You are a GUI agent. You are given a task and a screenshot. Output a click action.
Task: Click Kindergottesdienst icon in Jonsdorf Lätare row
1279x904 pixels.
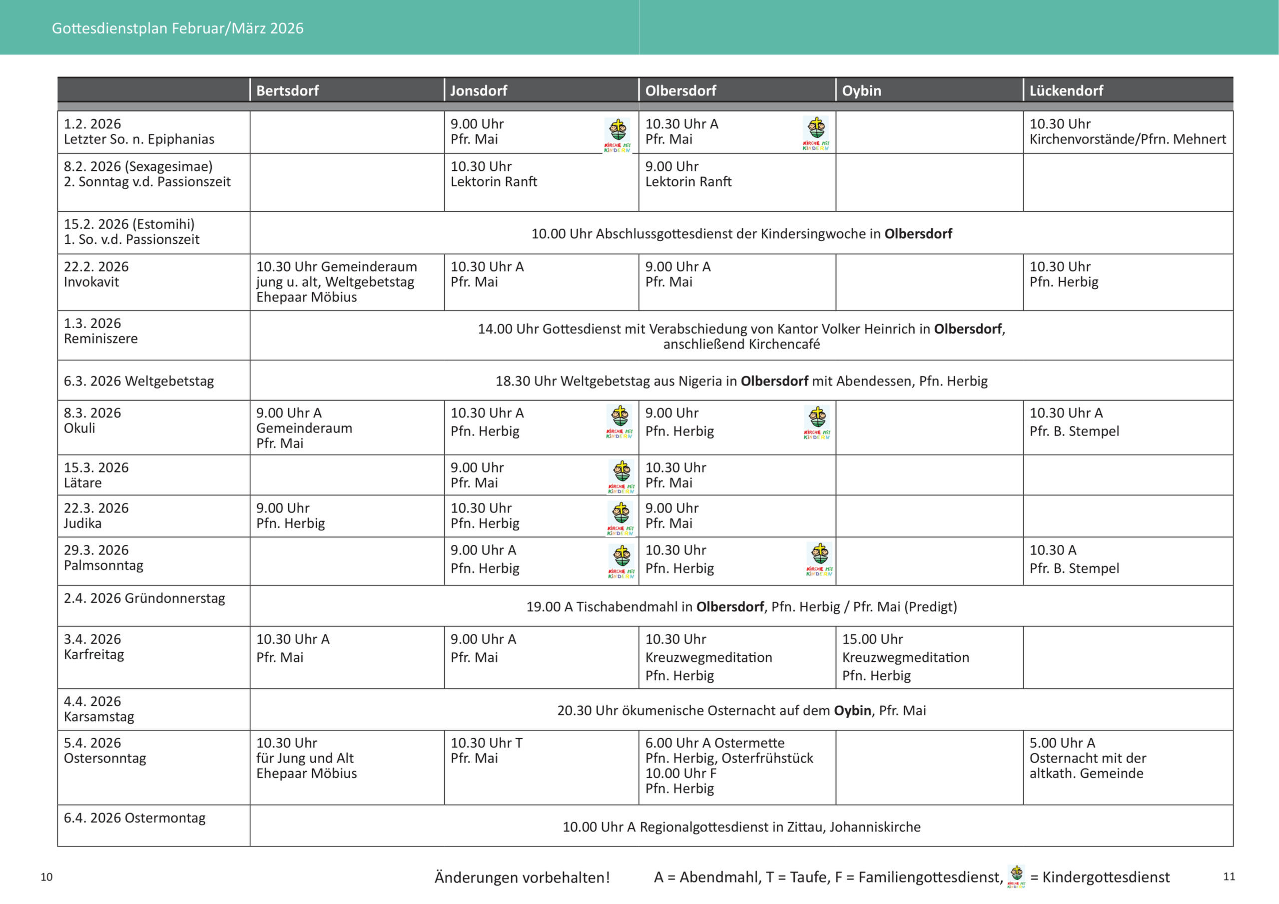coord(621,477)
